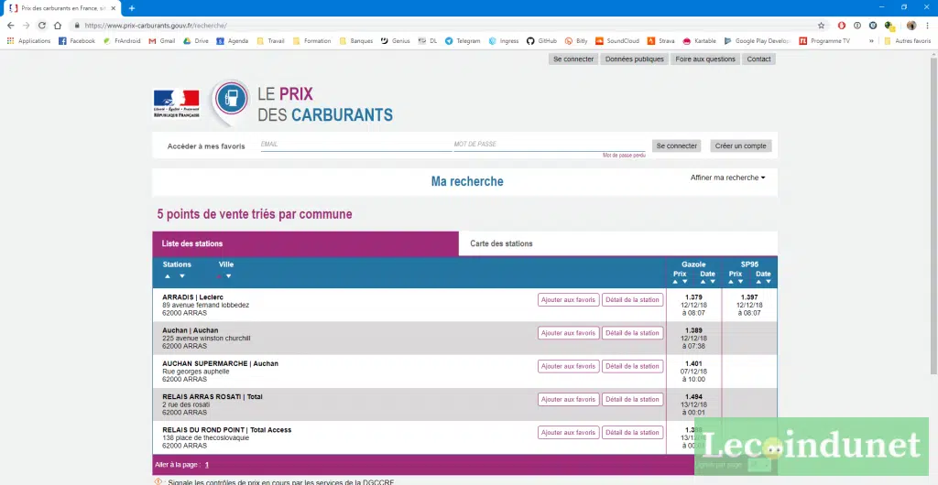Bookmark this page with the star icon

[822, 26]
